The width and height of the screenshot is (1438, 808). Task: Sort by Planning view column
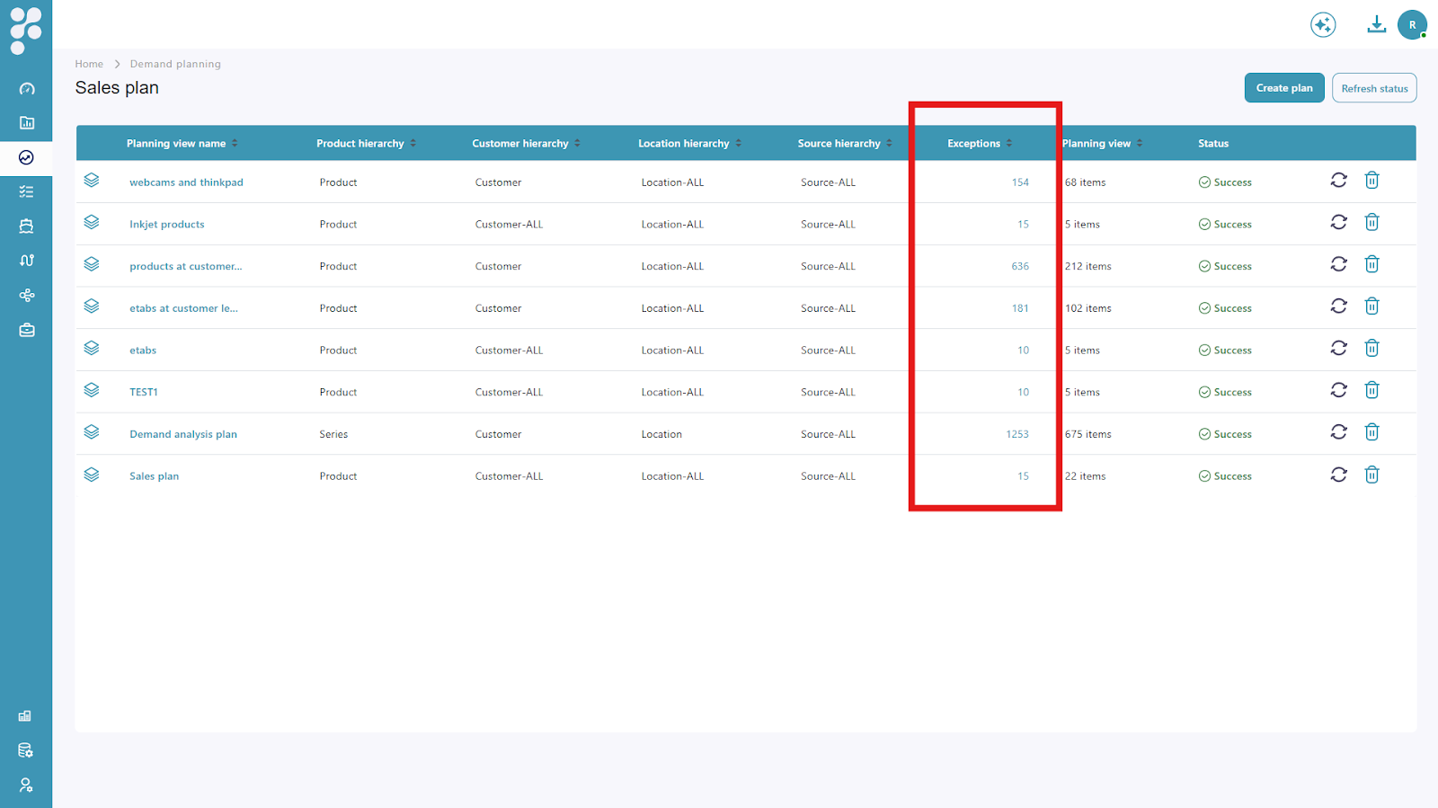click(1139, 144)
